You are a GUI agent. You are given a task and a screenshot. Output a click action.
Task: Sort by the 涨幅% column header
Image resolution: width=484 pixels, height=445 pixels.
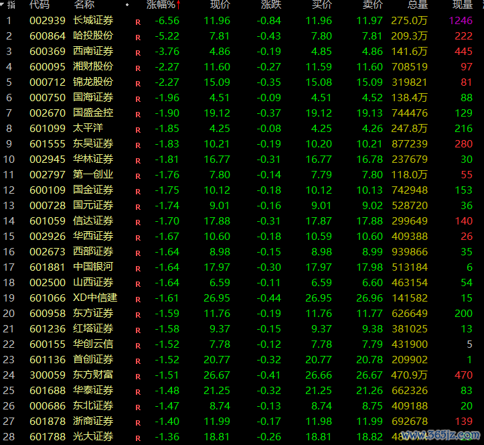tap(163, 4)
